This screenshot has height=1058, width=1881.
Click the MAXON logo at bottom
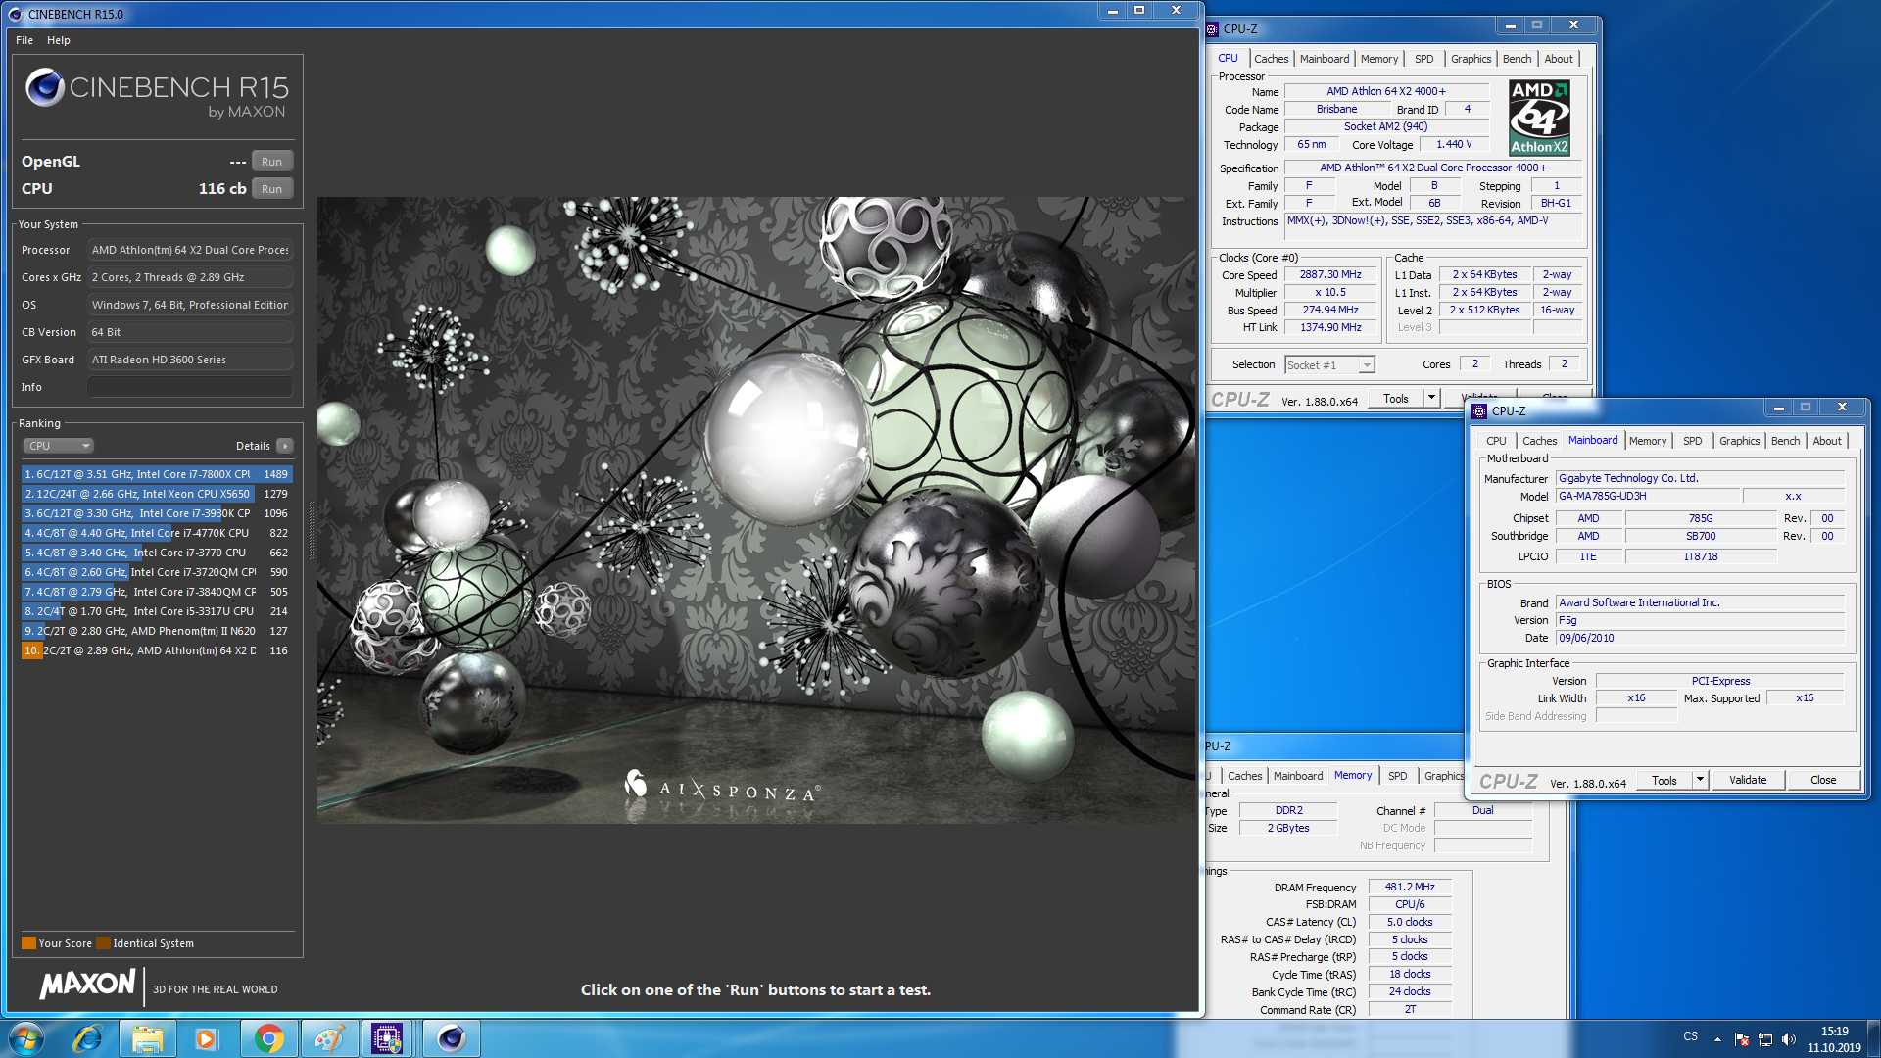(x=87, y=985)
